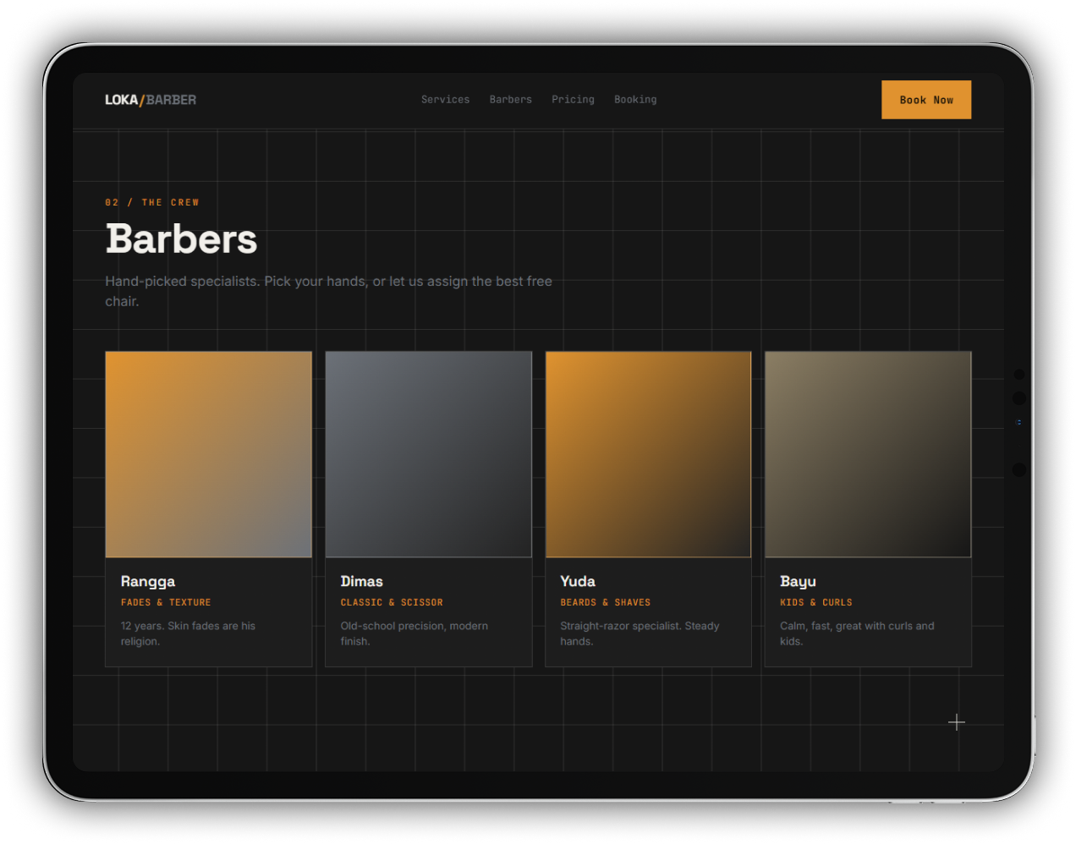1076x844 pixels.
Task: Open the Booking nav link
Action: (635, 100)
